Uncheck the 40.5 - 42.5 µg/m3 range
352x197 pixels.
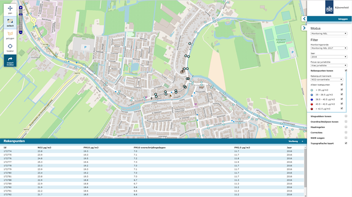click(342, 104)
